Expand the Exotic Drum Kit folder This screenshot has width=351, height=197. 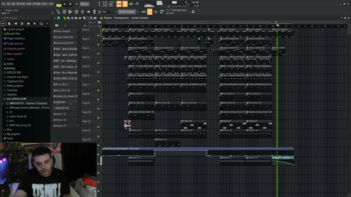(x=18, y=116)
